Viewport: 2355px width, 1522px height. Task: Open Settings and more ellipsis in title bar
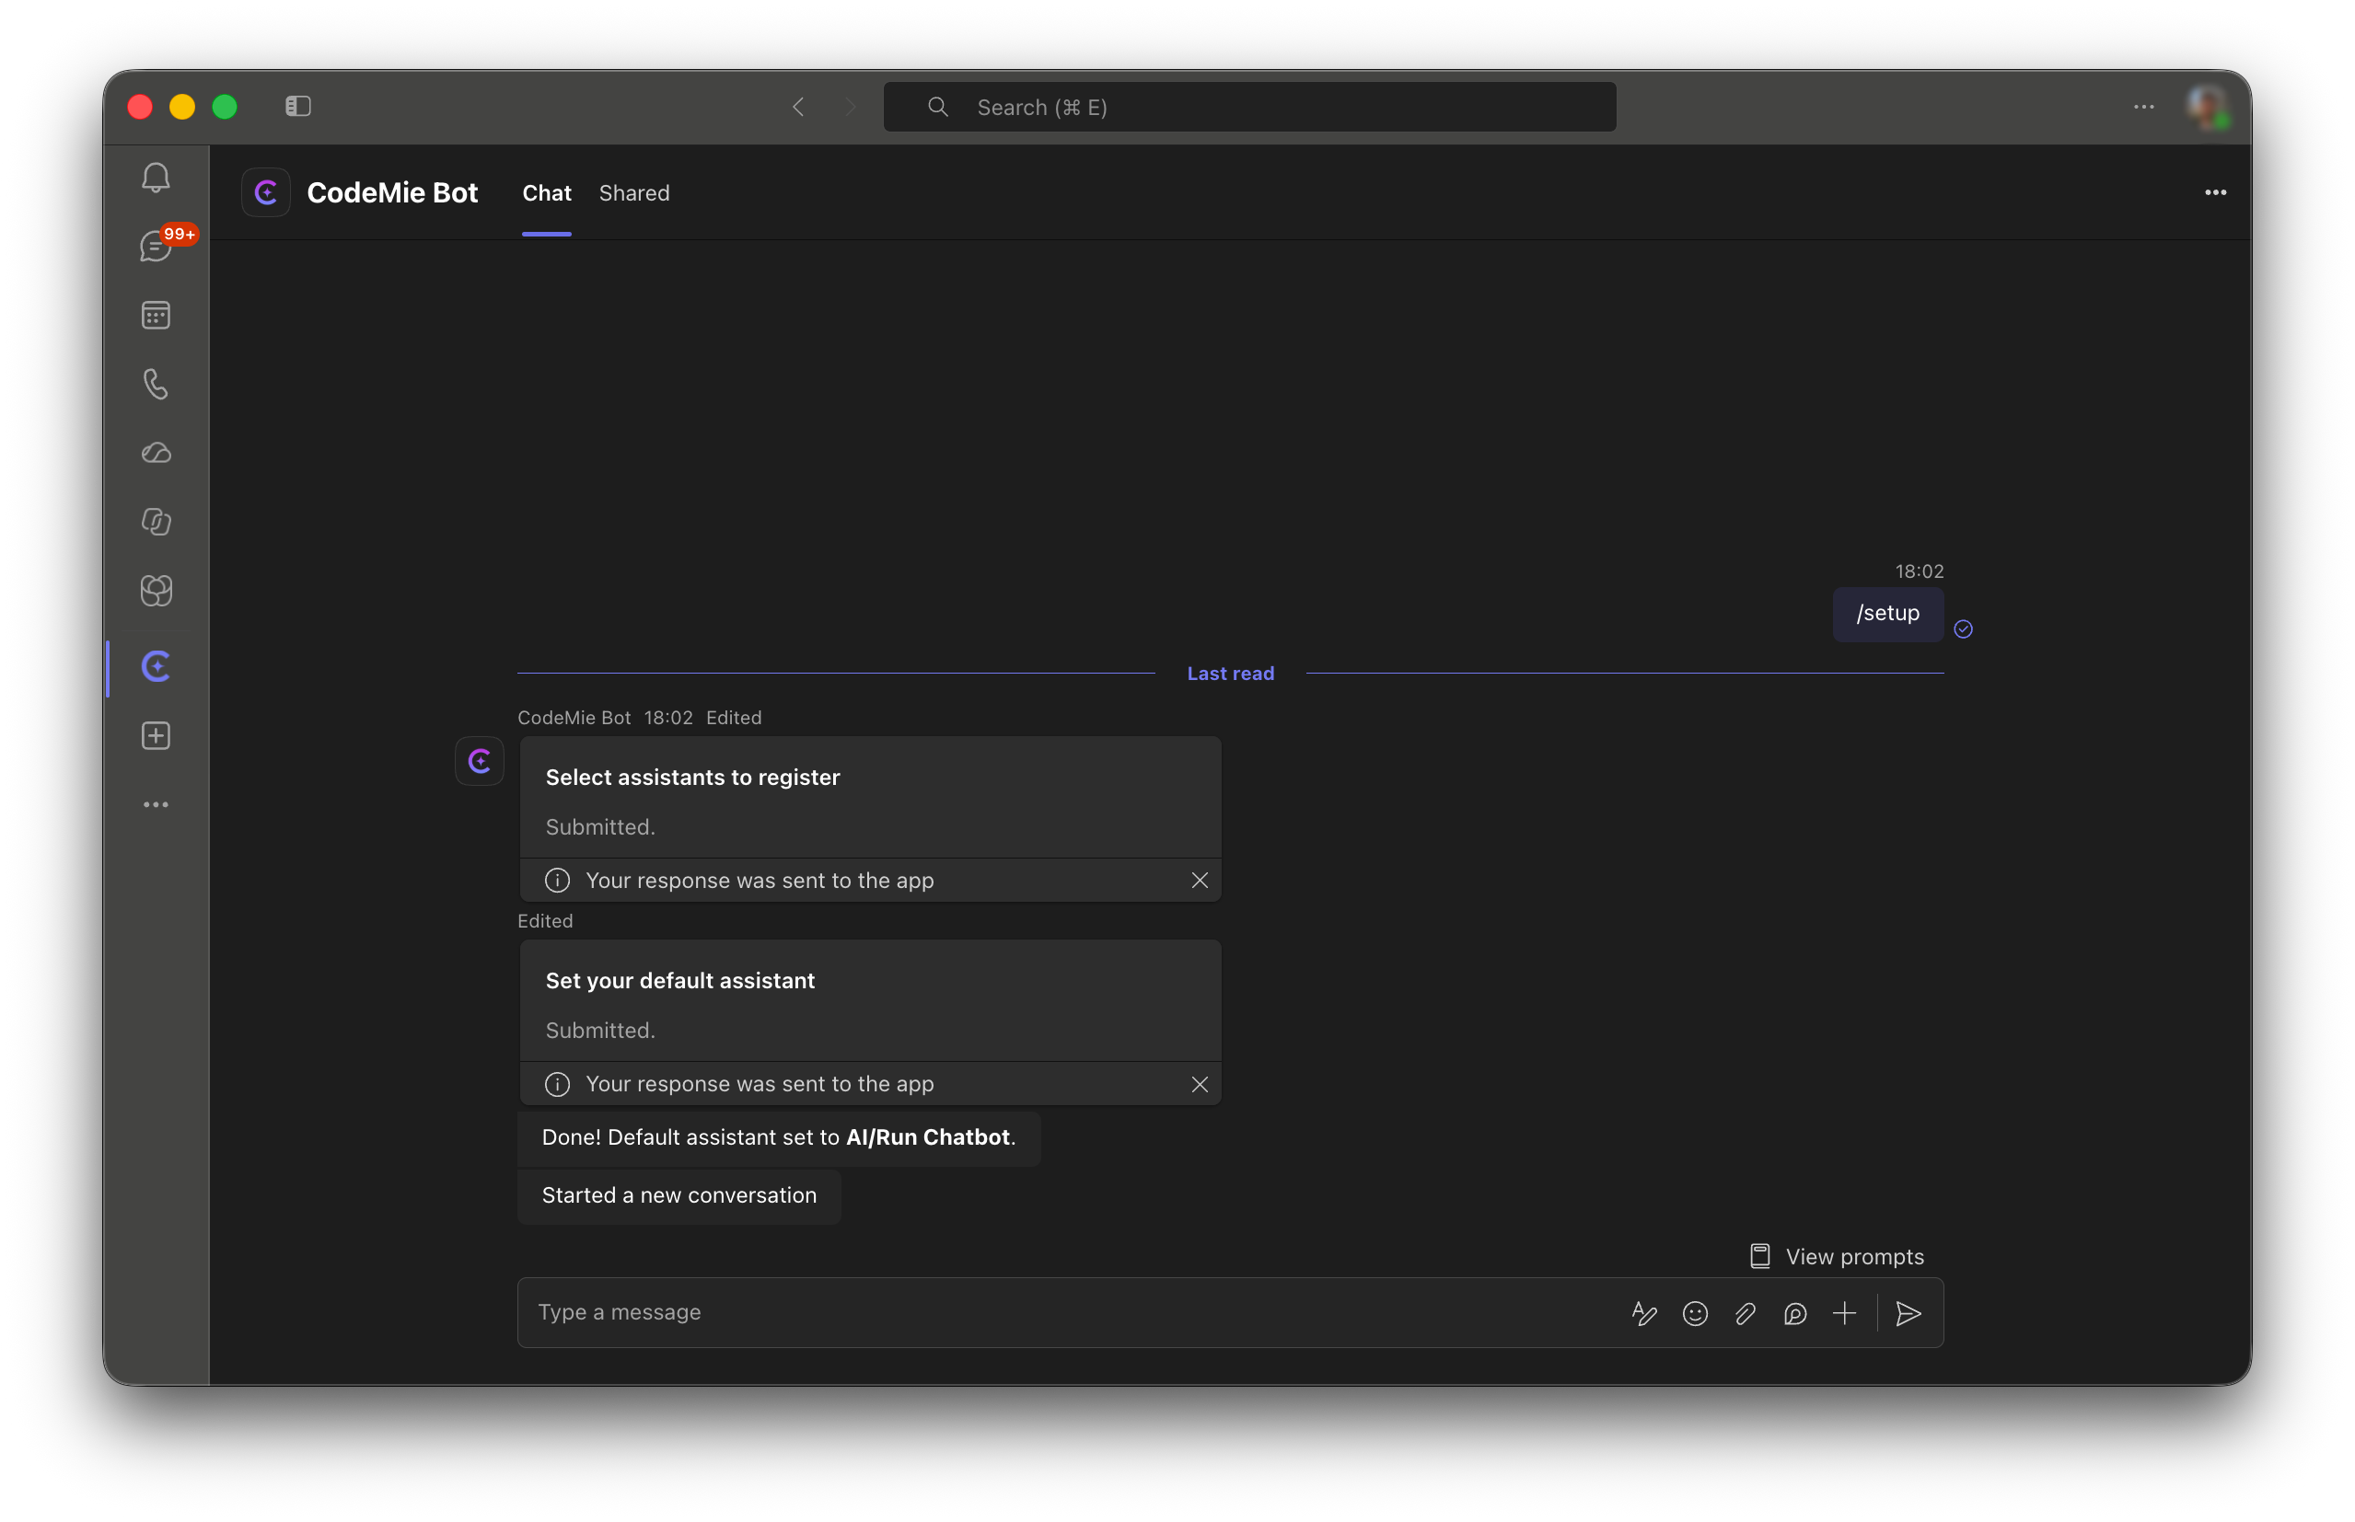(2143, 107)
